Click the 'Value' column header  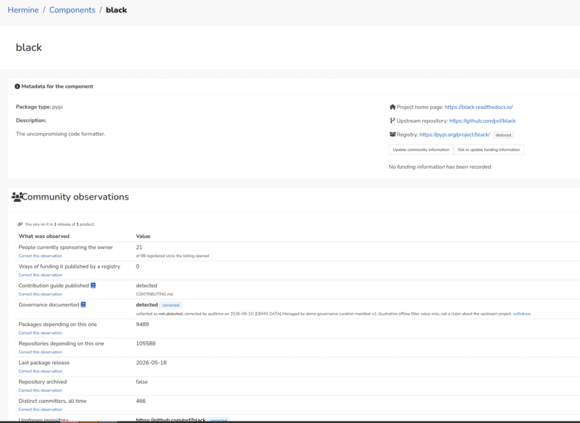point(143,236)
